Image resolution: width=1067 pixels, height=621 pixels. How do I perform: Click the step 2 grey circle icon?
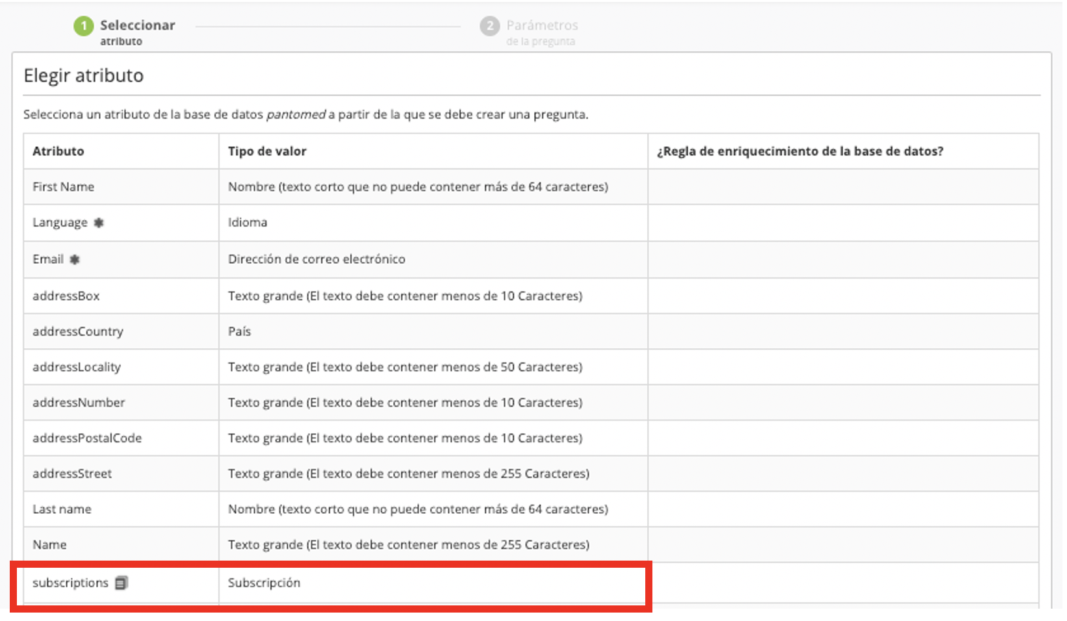pos(489,26)
